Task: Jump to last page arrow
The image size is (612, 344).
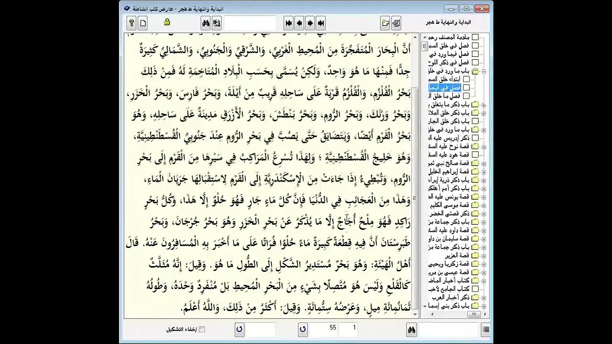Action: tap(321, 23)
